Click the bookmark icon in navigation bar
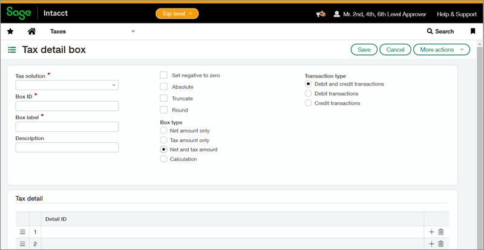Viewport: 484px width, 250px height. pos(473,31)
